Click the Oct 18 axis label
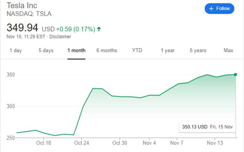The image size is (244, 152). click(44, 143)
